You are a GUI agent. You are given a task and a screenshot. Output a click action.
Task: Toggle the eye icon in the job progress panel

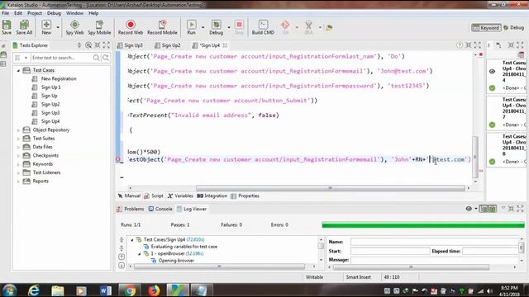tap(493, 71)
